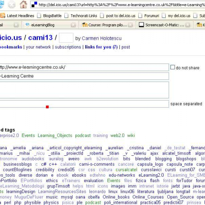Click the eLearningBlog tab favicon
The width and height of the screenshot is (205, 205).
pos(27,25)
